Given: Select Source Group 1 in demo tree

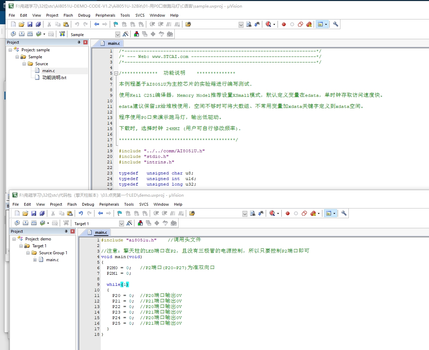Looking at the screenshot, I should click(x=53, y=253).
